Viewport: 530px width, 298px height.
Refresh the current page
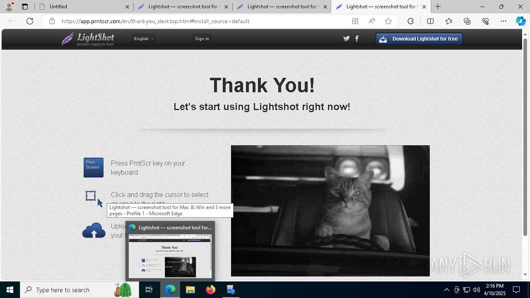click(x=30, y=21)
